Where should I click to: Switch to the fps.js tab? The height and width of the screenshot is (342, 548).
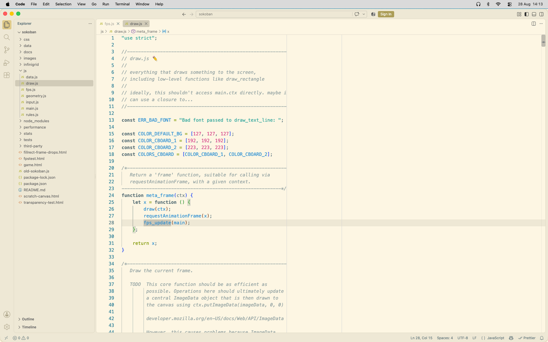coord(109,24)
